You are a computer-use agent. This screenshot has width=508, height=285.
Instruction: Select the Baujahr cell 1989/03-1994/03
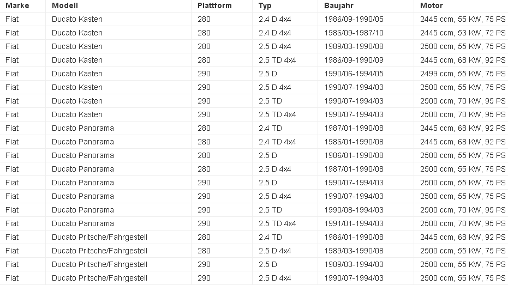pos(354,264)
